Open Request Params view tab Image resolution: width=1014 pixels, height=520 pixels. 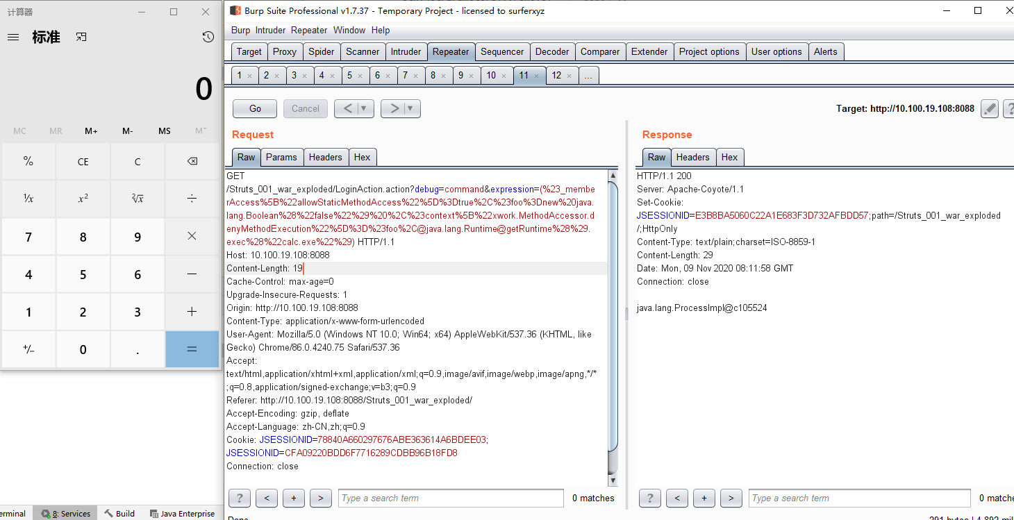[281, 157]
